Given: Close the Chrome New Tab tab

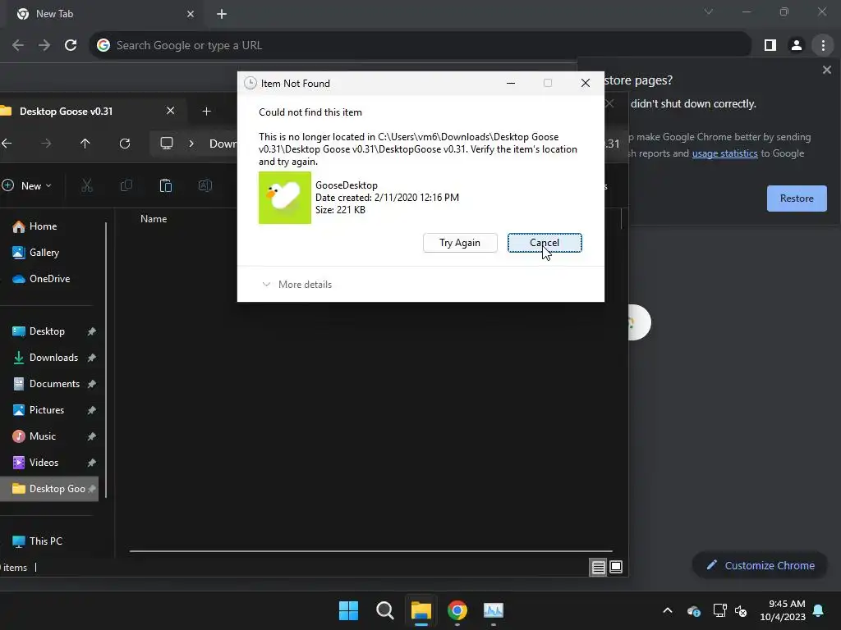Looking at the screenshot, I should tap(191, 14).
